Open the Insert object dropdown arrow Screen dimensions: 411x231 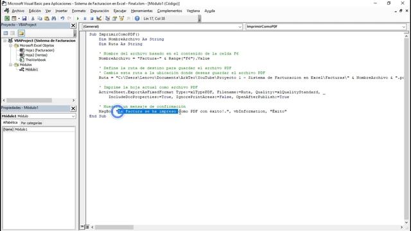[x=19, y=19]
